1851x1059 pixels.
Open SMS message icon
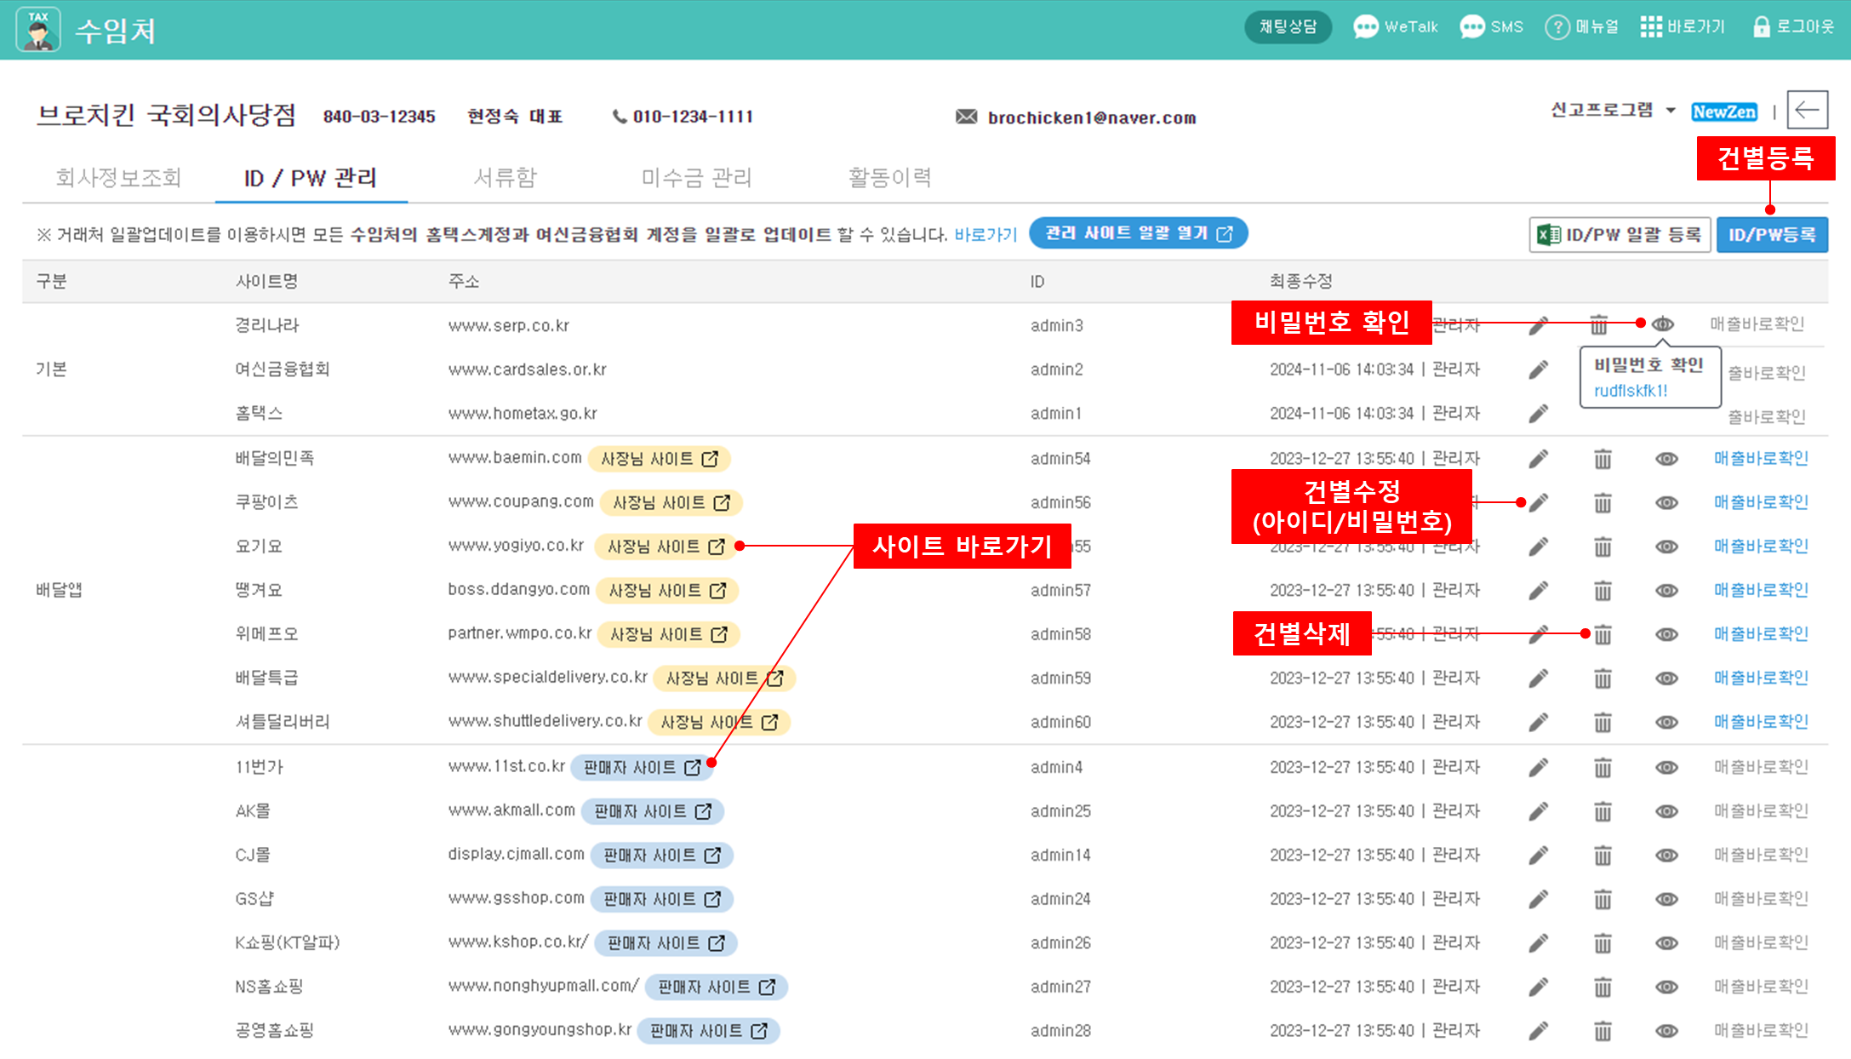1471,27
